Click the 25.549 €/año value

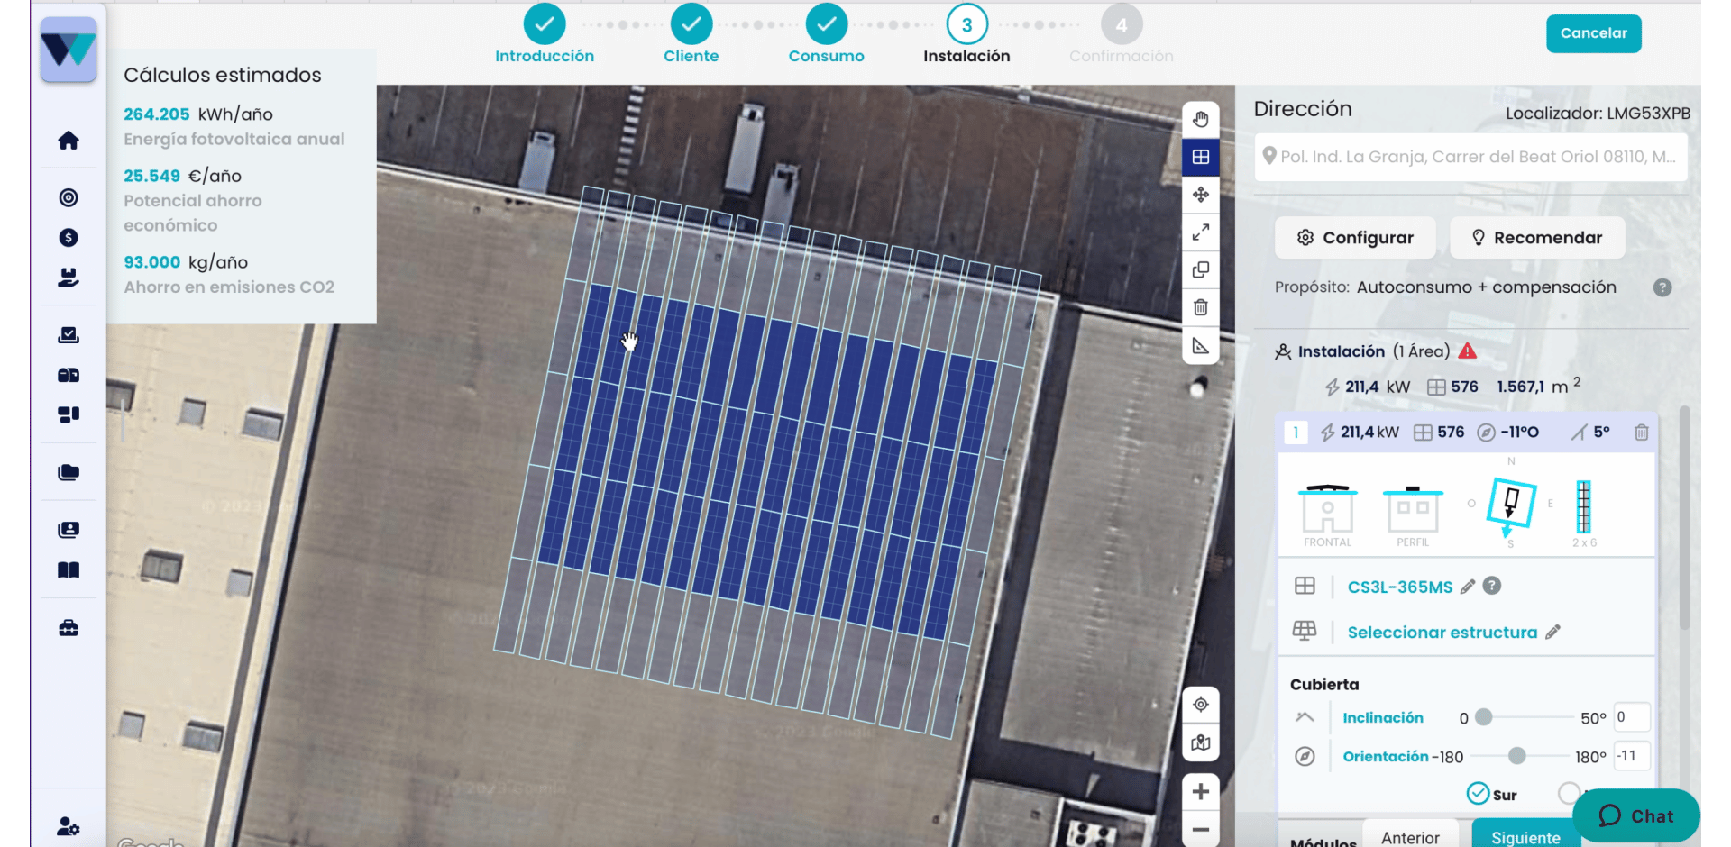(x=182, y=176)
